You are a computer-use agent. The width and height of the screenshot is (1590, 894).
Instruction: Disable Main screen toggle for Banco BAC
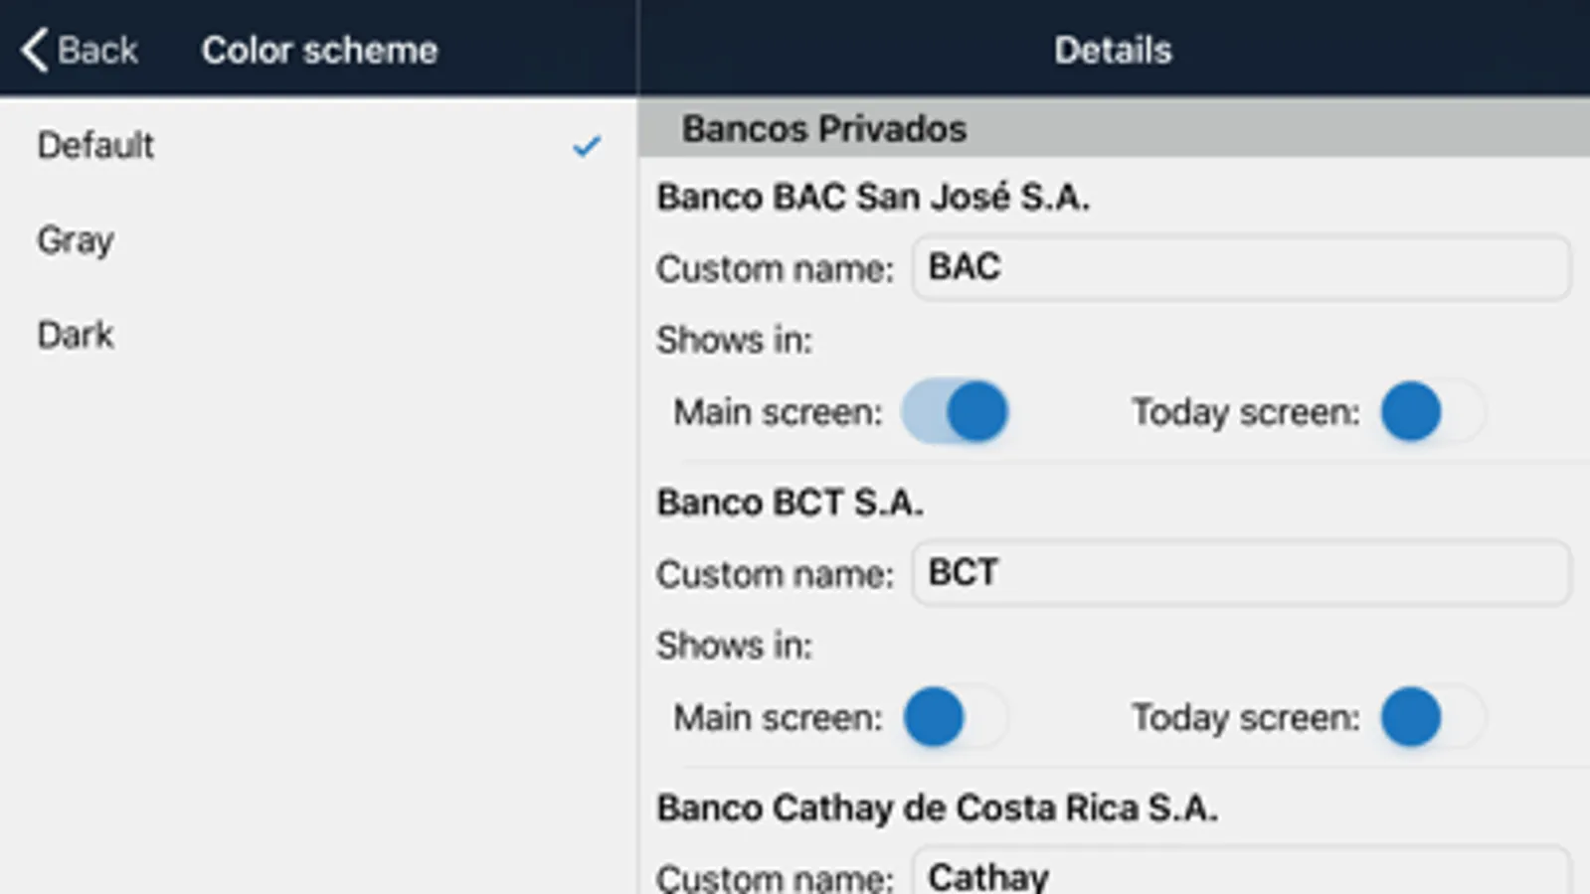(956, 411)
